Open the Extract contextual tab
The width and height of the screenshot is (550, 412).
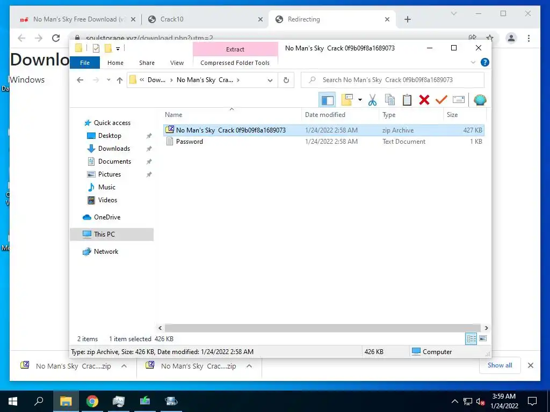[235, 49]
